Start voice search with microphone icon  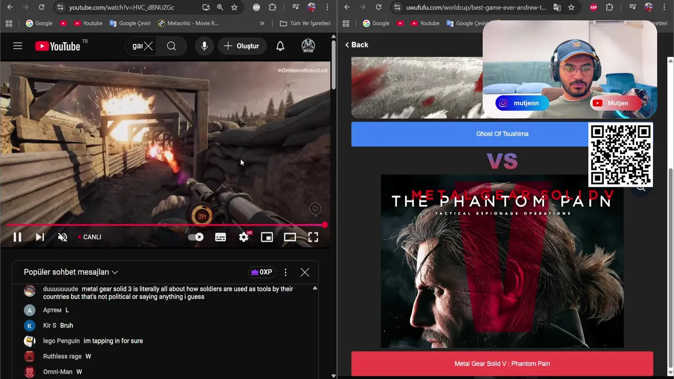point(204,46)
